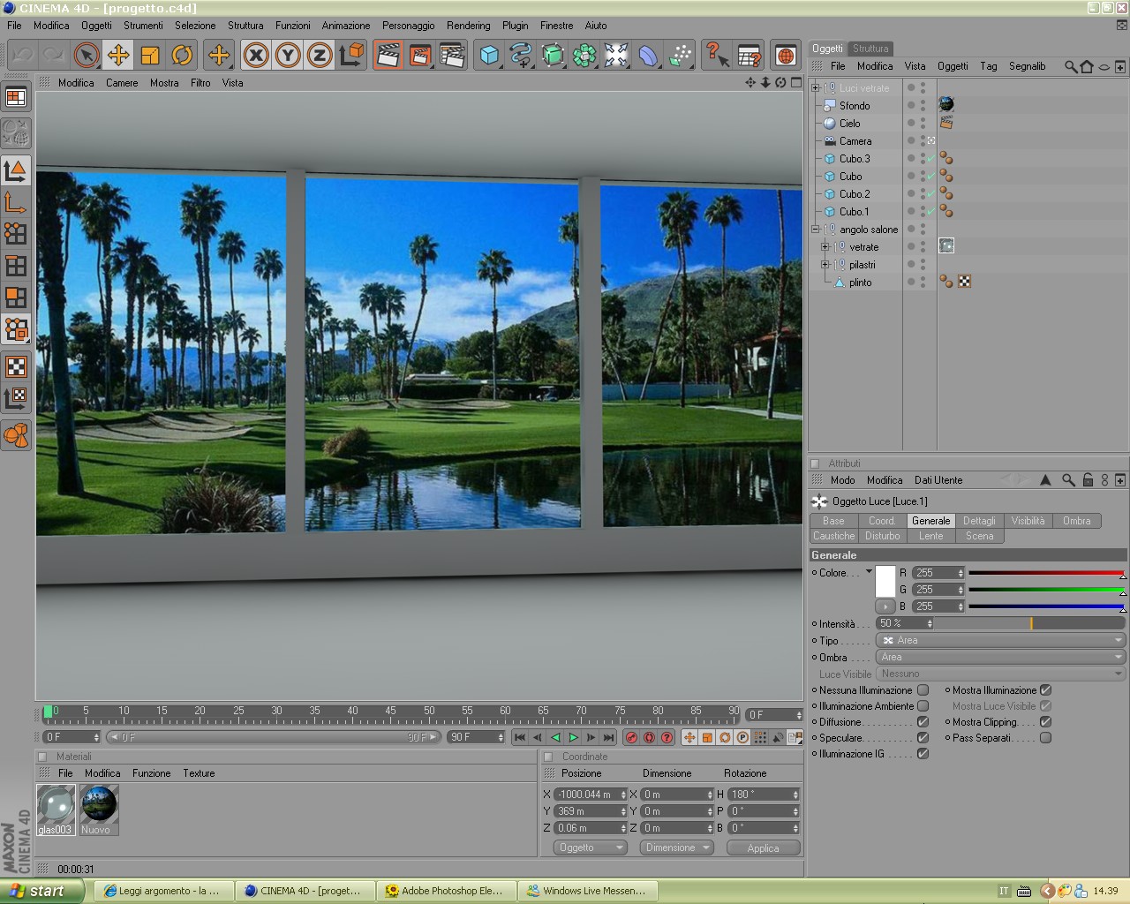Image resolution: width=1130 pixels, height=904 pixels.
Task: Open the Render Settings icon
Action: pyautogui.click(x=452, y=56)
